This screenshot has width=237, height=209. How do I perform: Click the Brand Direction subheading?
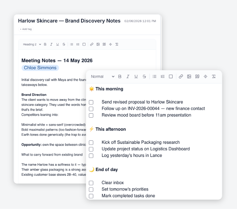[x=34, y=95]
